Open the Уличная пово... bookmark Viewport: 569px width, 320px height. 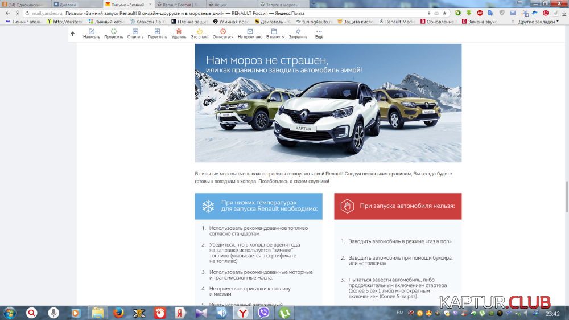coord(232,22)
